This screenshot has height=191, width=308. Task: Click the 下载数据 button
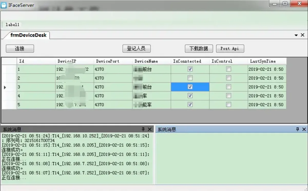tap(199, 49)
